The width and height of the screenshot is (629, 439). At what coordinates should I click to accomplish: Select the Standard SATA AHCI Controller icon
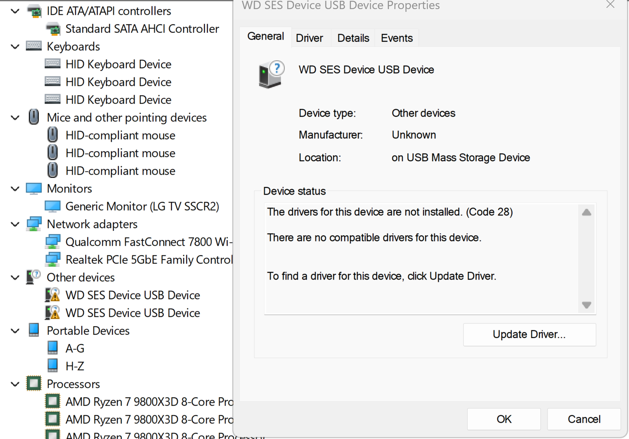point(53,29)
